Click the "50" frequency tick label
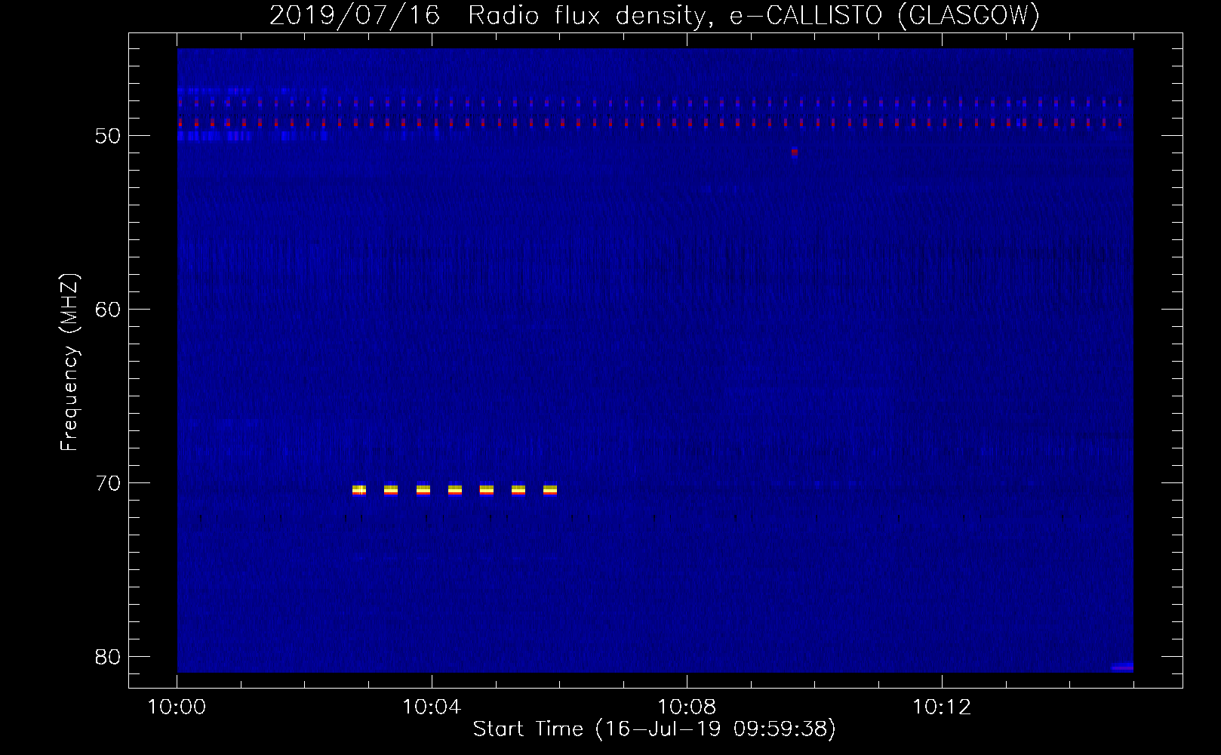This screenshot has height=755, width=1221. coord(108,136)
